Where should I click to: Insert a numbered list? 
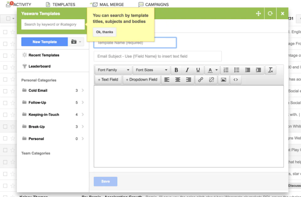coord(226,70)
